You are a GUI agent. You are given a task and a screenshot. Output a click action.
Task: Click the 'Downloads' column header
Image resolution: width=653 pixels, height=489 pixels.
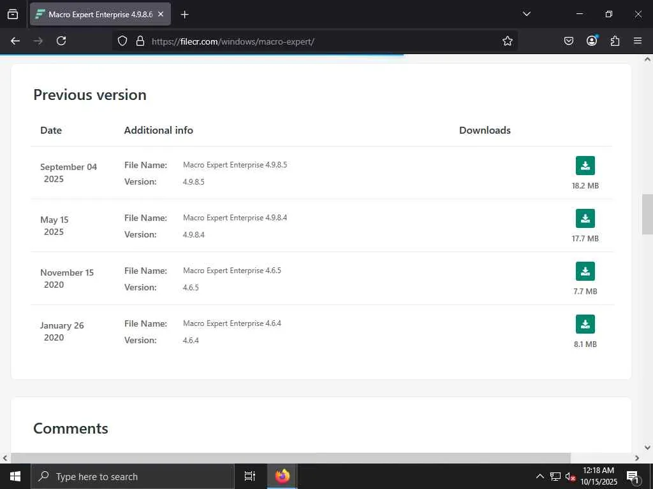[x=485, y=130]
